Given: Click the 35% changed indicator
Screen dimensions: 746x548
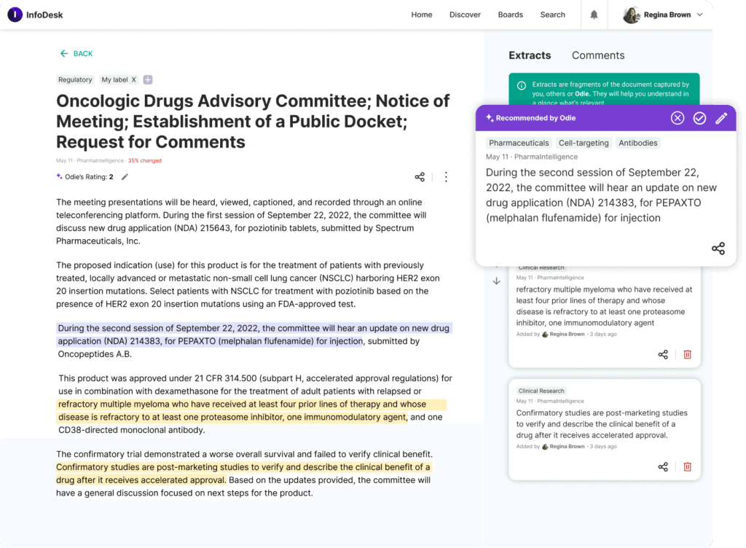Looking at the screenshot, I should [x=145, y=161].
